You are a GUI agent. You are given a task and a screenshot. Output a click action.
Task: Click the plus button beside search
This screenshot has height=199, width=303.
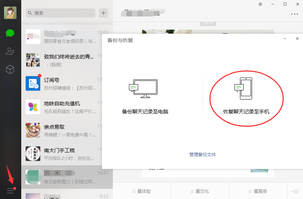(x=104, y=13)
